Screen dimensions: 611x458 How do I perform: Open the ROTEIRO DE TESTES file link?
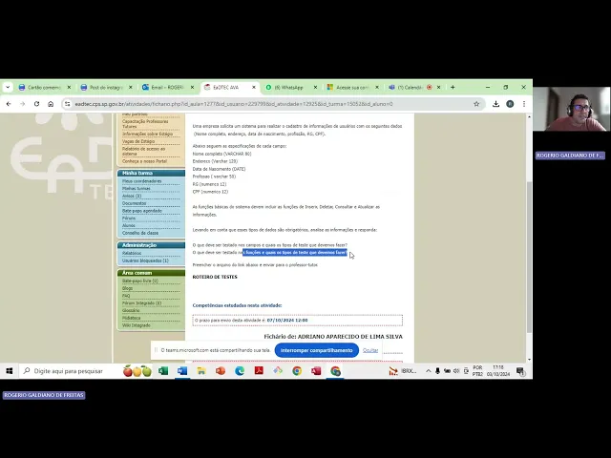(215, 277)
